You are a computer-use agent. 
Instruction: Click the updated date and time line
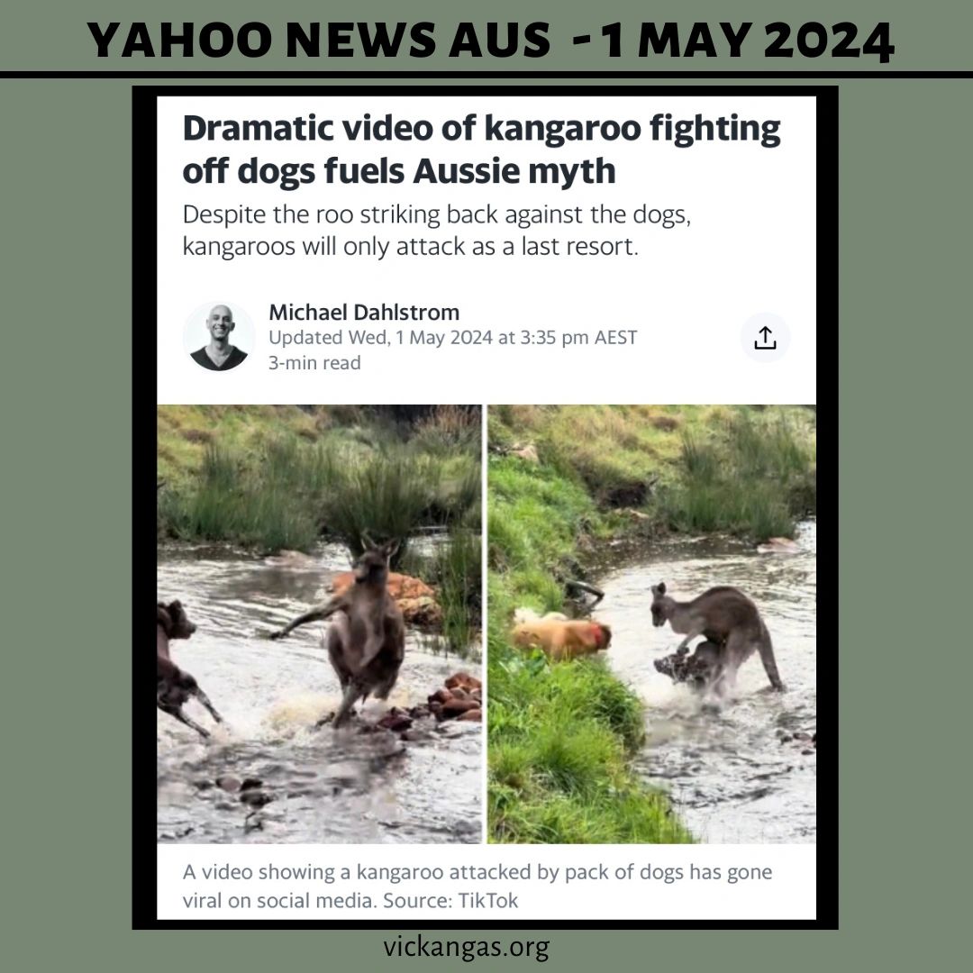(x=452, y=338)
